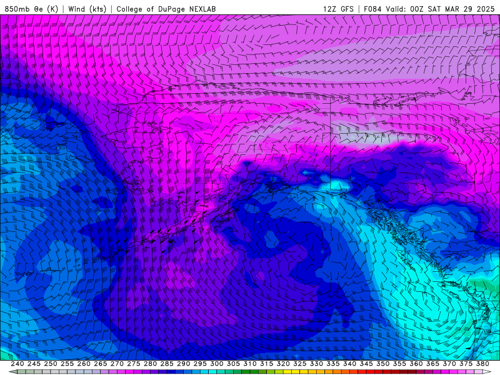
Task: Select the 360 color bar number
Action: [x=416, y=364]
